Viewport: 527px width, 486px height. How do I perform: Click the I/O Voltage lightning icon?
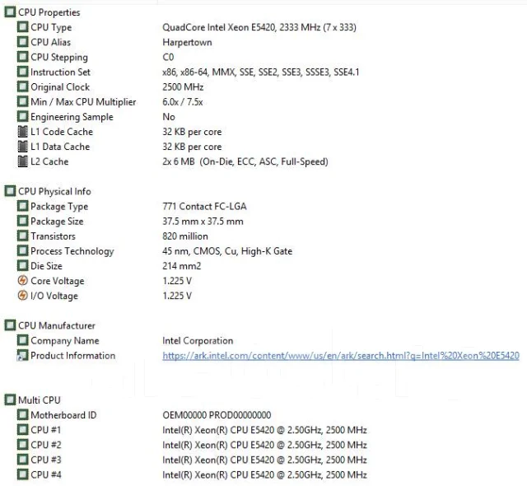pyautogui.click(x=22, y=296)
